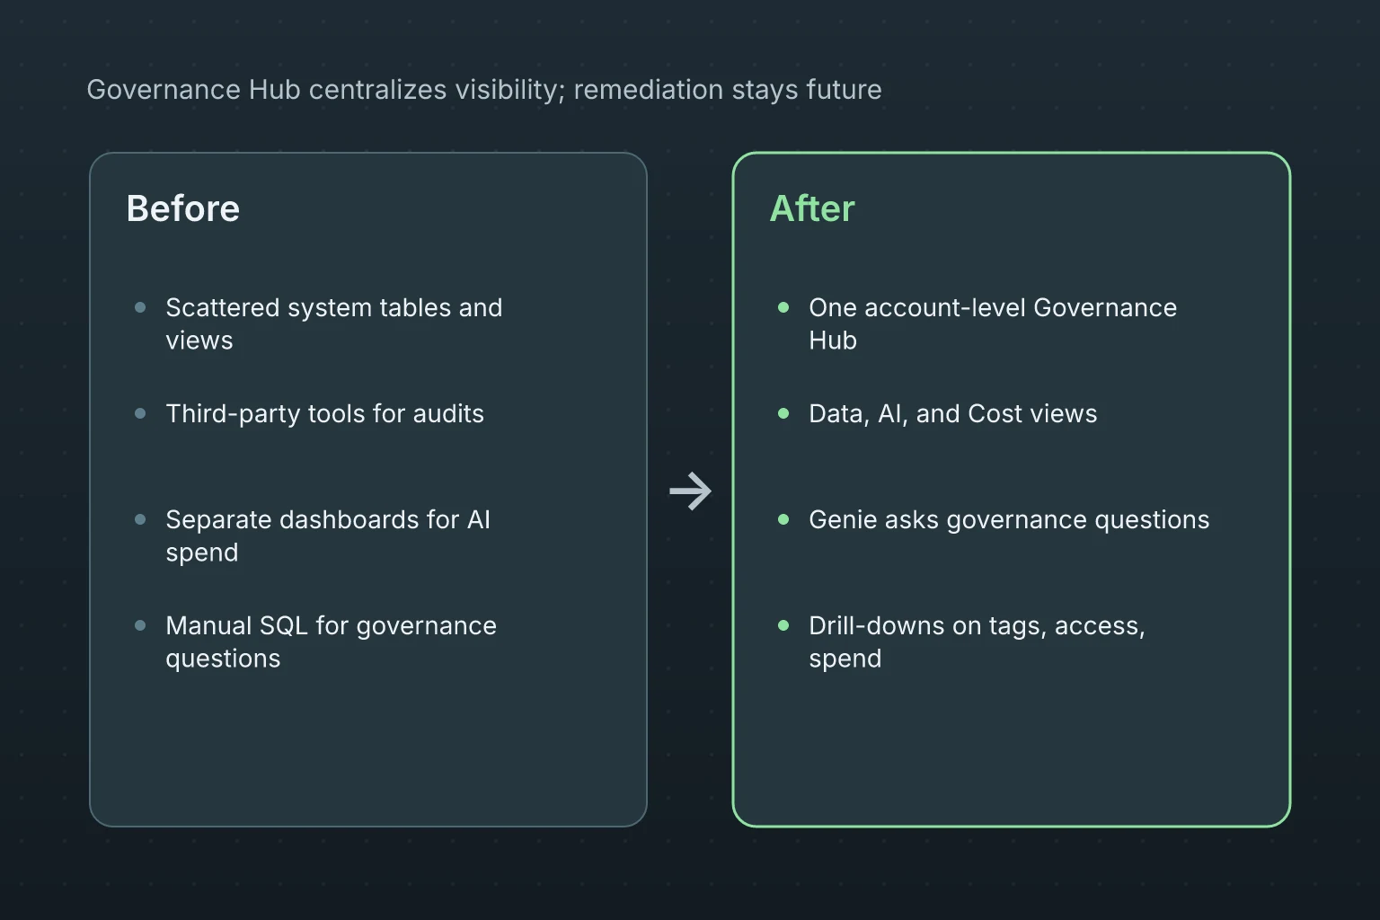Image resolution: width=1380 pixels, height=920 pixels.
Task: Click the gray bullet beside Third-party tools for audits
Action: (140, 413)
